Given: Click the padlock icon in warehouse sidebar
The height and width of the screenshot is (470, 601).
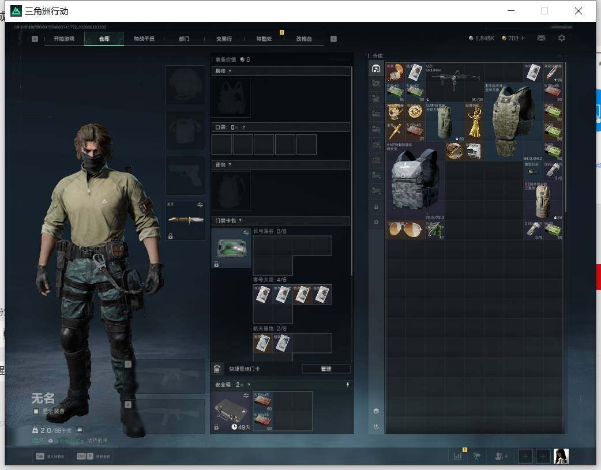Looking at the screenshot, I should pyautogui.click(x=376, y=207).
